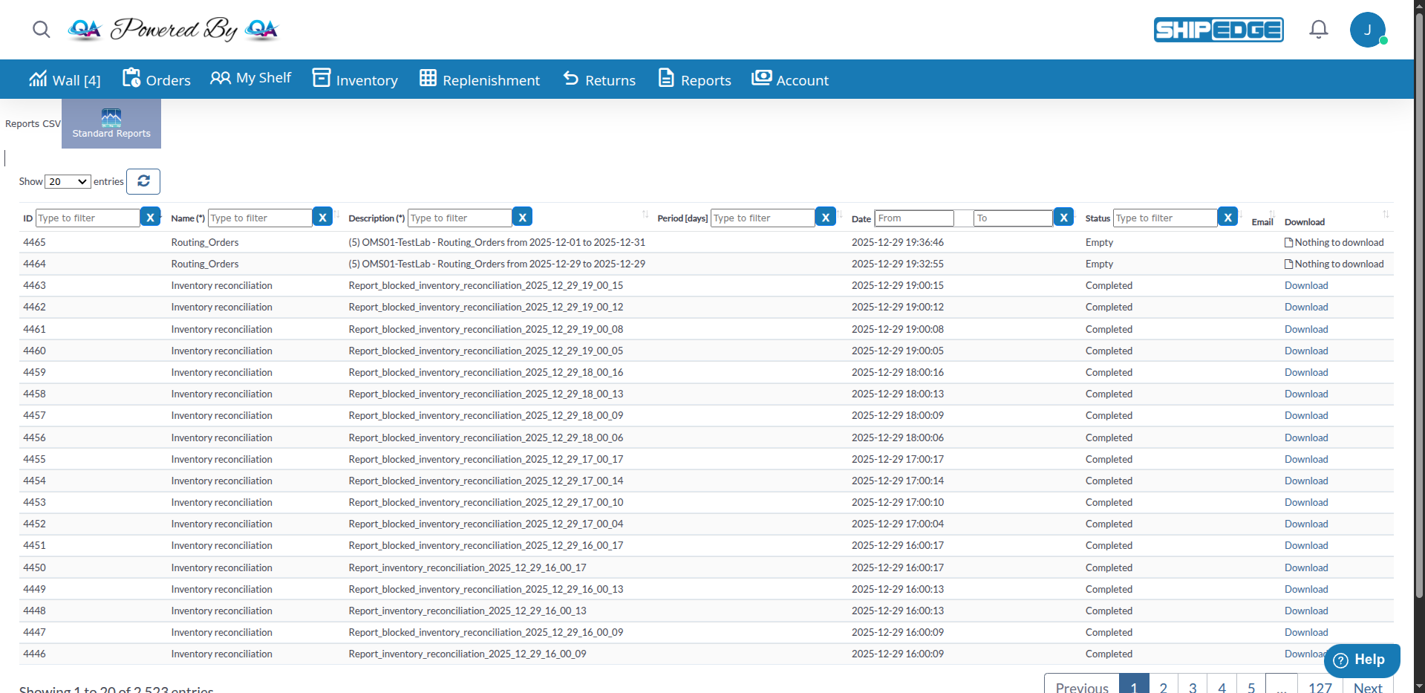This screenshot has width=1425, height=693.
Task: Open the Wall [4] menu
Action: [65, 79]
